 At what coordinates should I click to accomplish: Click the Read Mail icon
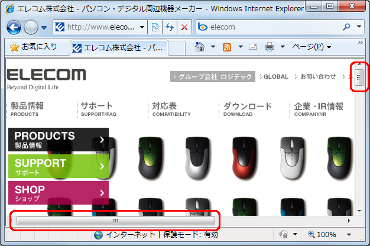pos(253,47)
